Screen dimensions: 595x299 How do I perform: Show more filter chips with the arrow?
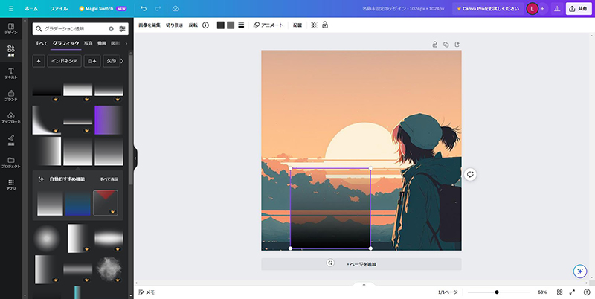coord(122,61)
